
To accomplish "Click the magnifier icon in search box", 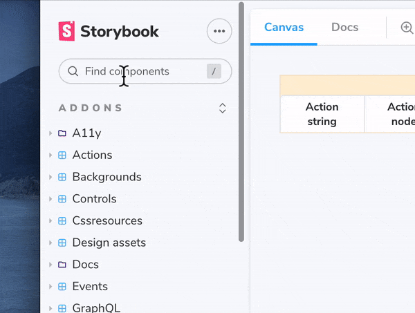I will [x=73, y=71].
